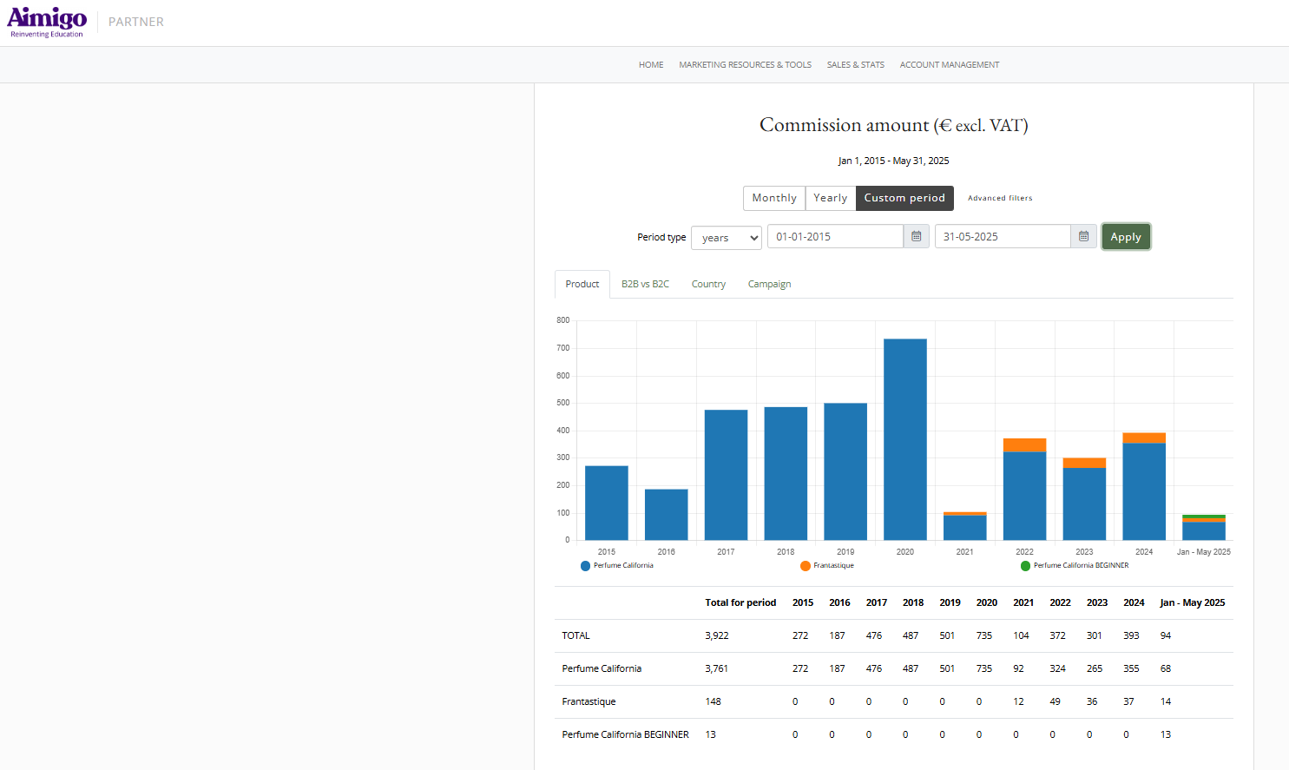Click the 2020 bar in chart

(905, 439)
